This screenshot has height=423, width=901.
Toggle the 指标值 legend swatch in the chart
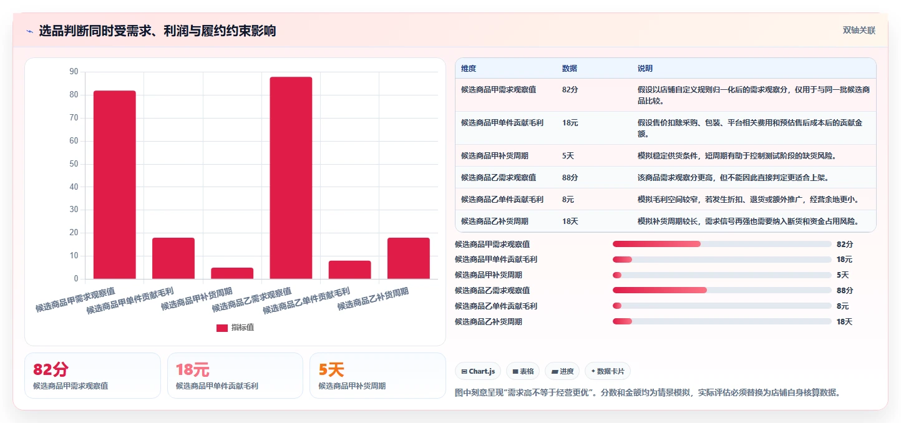pos(222,328)
